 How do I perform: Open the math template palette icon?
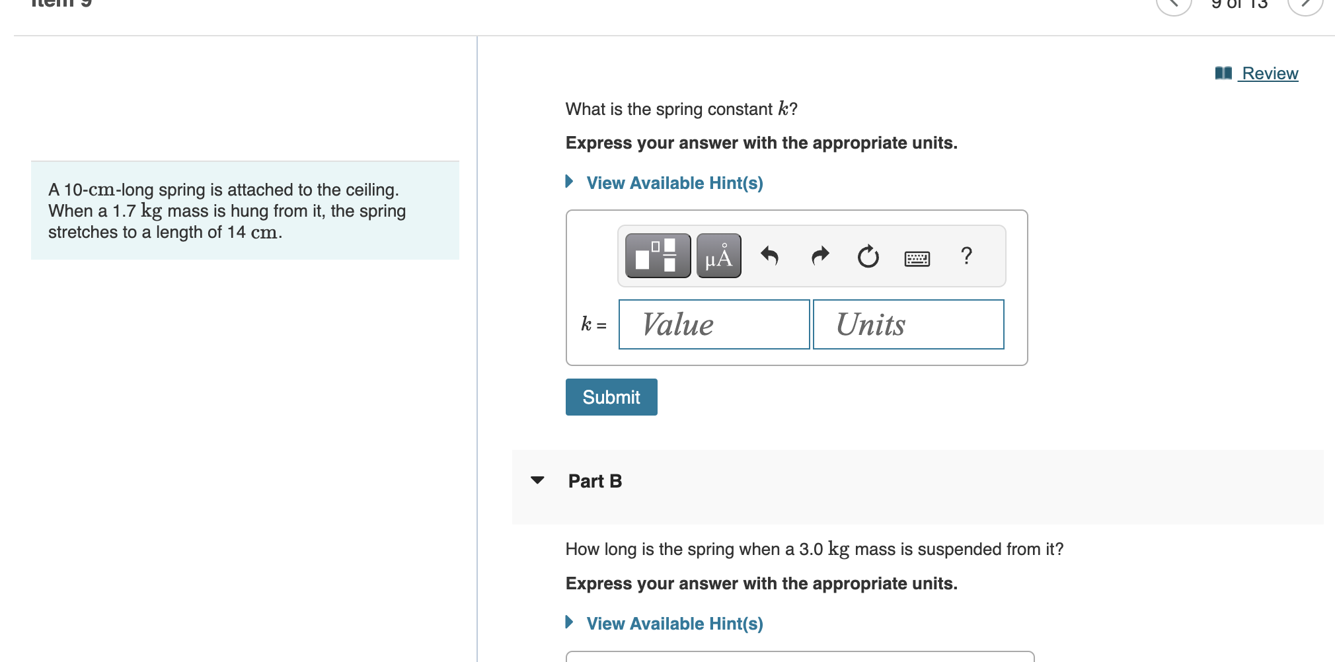pos(656,256)
